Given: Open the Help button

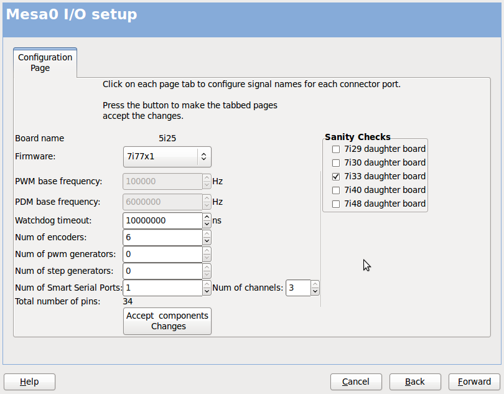Looking at the screenshot, I should [x=30, y=382].
